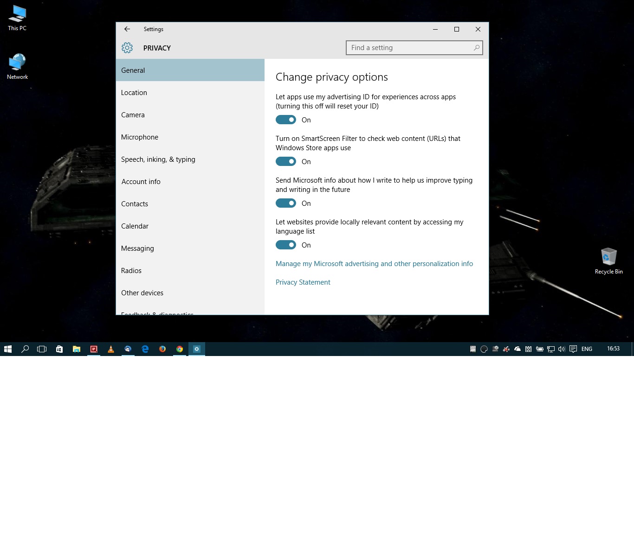Open the OneDrive cloud tray icon
This screenshot has height=547, width=634.
(x=518, y=349)
